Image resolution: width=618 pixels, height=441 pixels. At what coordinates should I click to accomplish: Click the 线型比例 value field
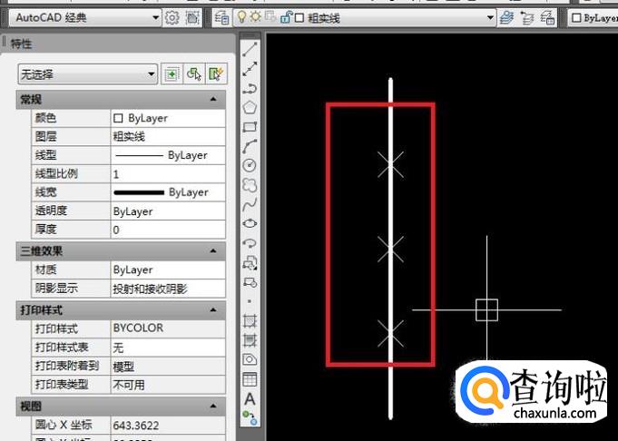click(166, 173)
